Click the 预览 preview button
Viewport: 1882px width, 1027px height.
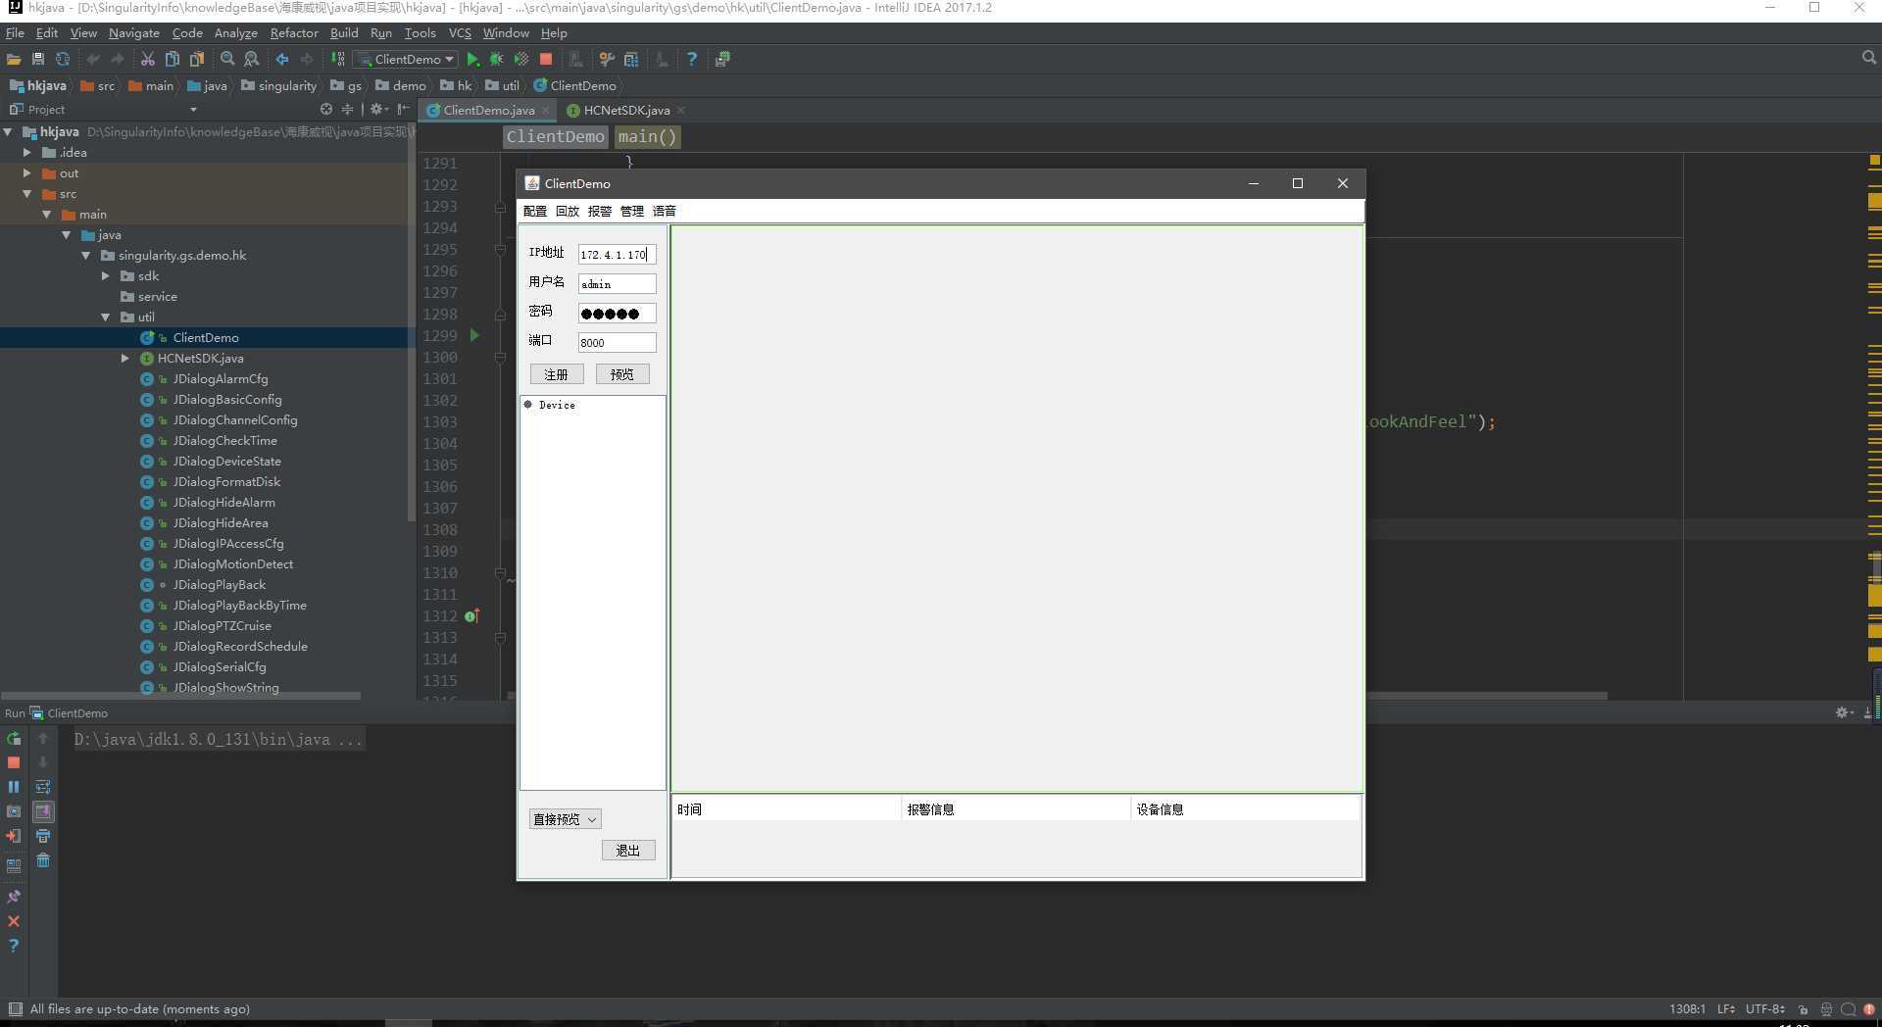[621, 374]
